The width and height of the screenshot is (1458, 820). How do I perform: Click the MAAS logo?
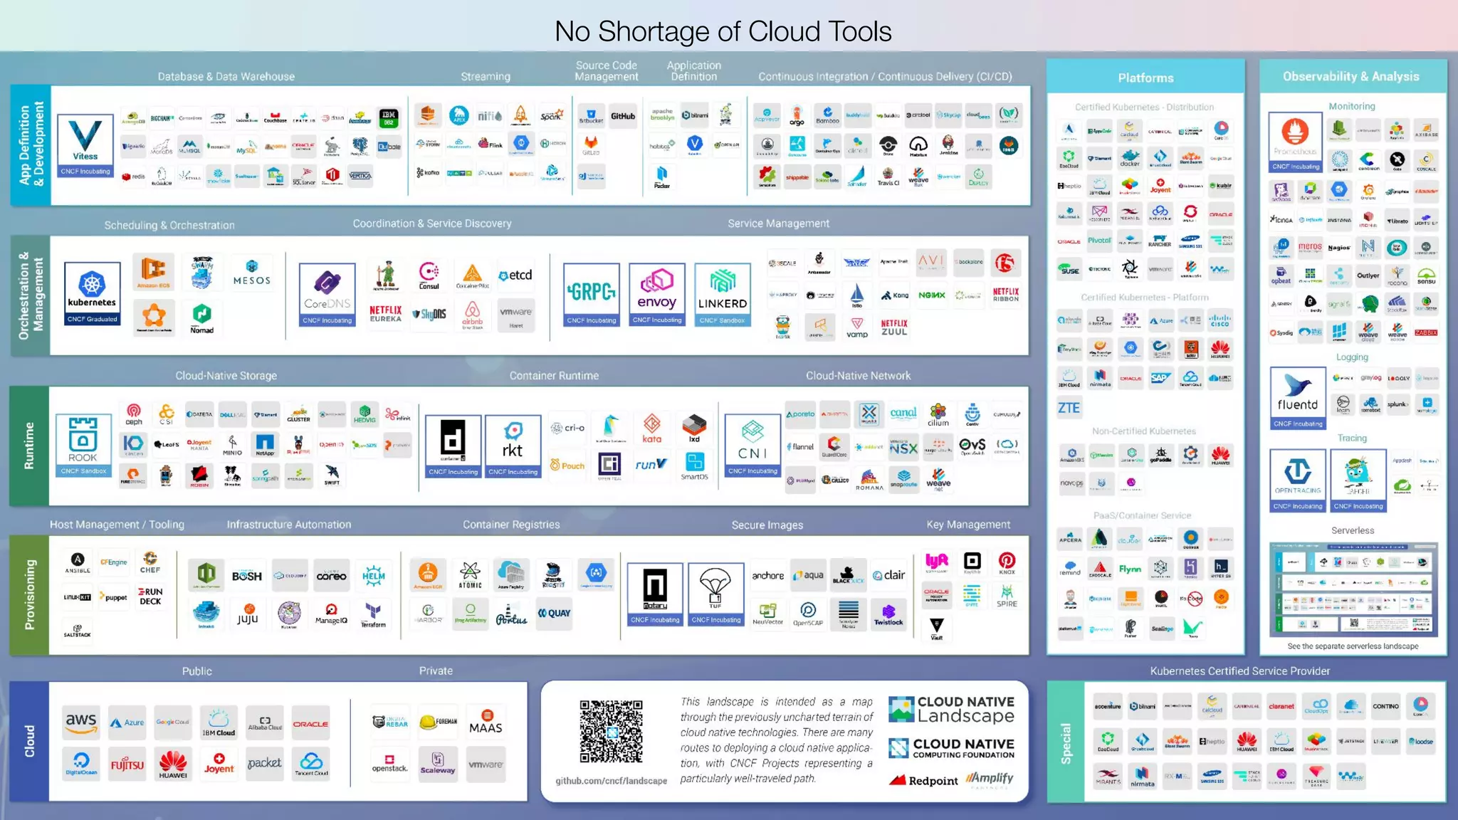point(486,722)
